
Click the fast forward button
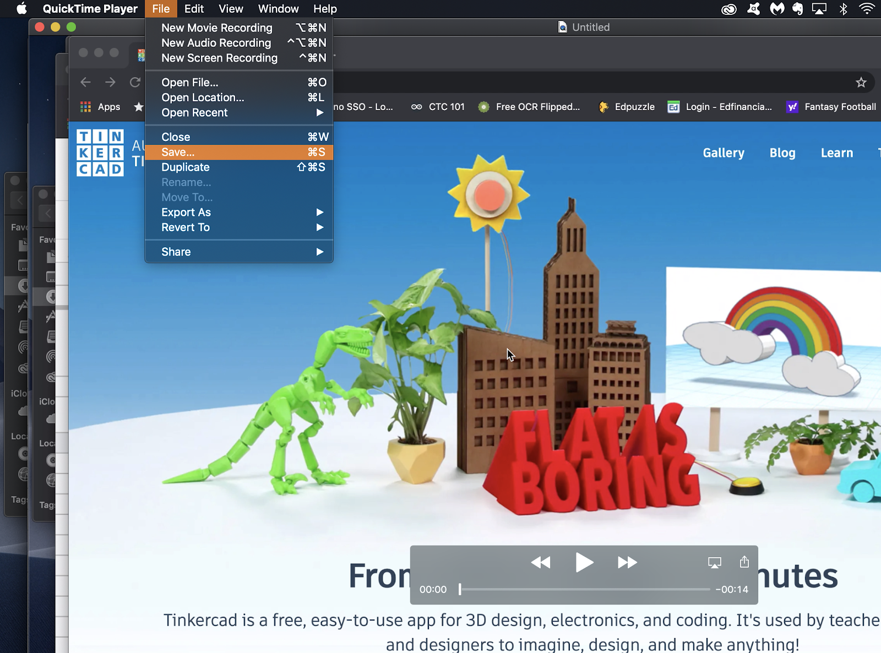pos(627,562)
